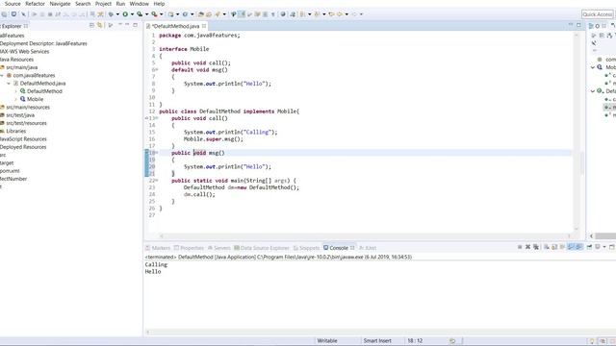616x346 pixels.
Task: Open the Run Last Tool dropdown arrow
Action: pos(162,14)
